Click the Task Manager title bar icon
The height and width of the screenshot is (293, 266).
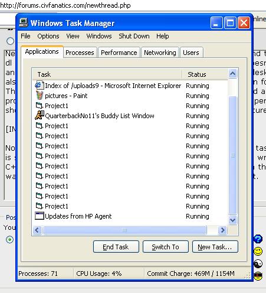click(x=24, y=23)
